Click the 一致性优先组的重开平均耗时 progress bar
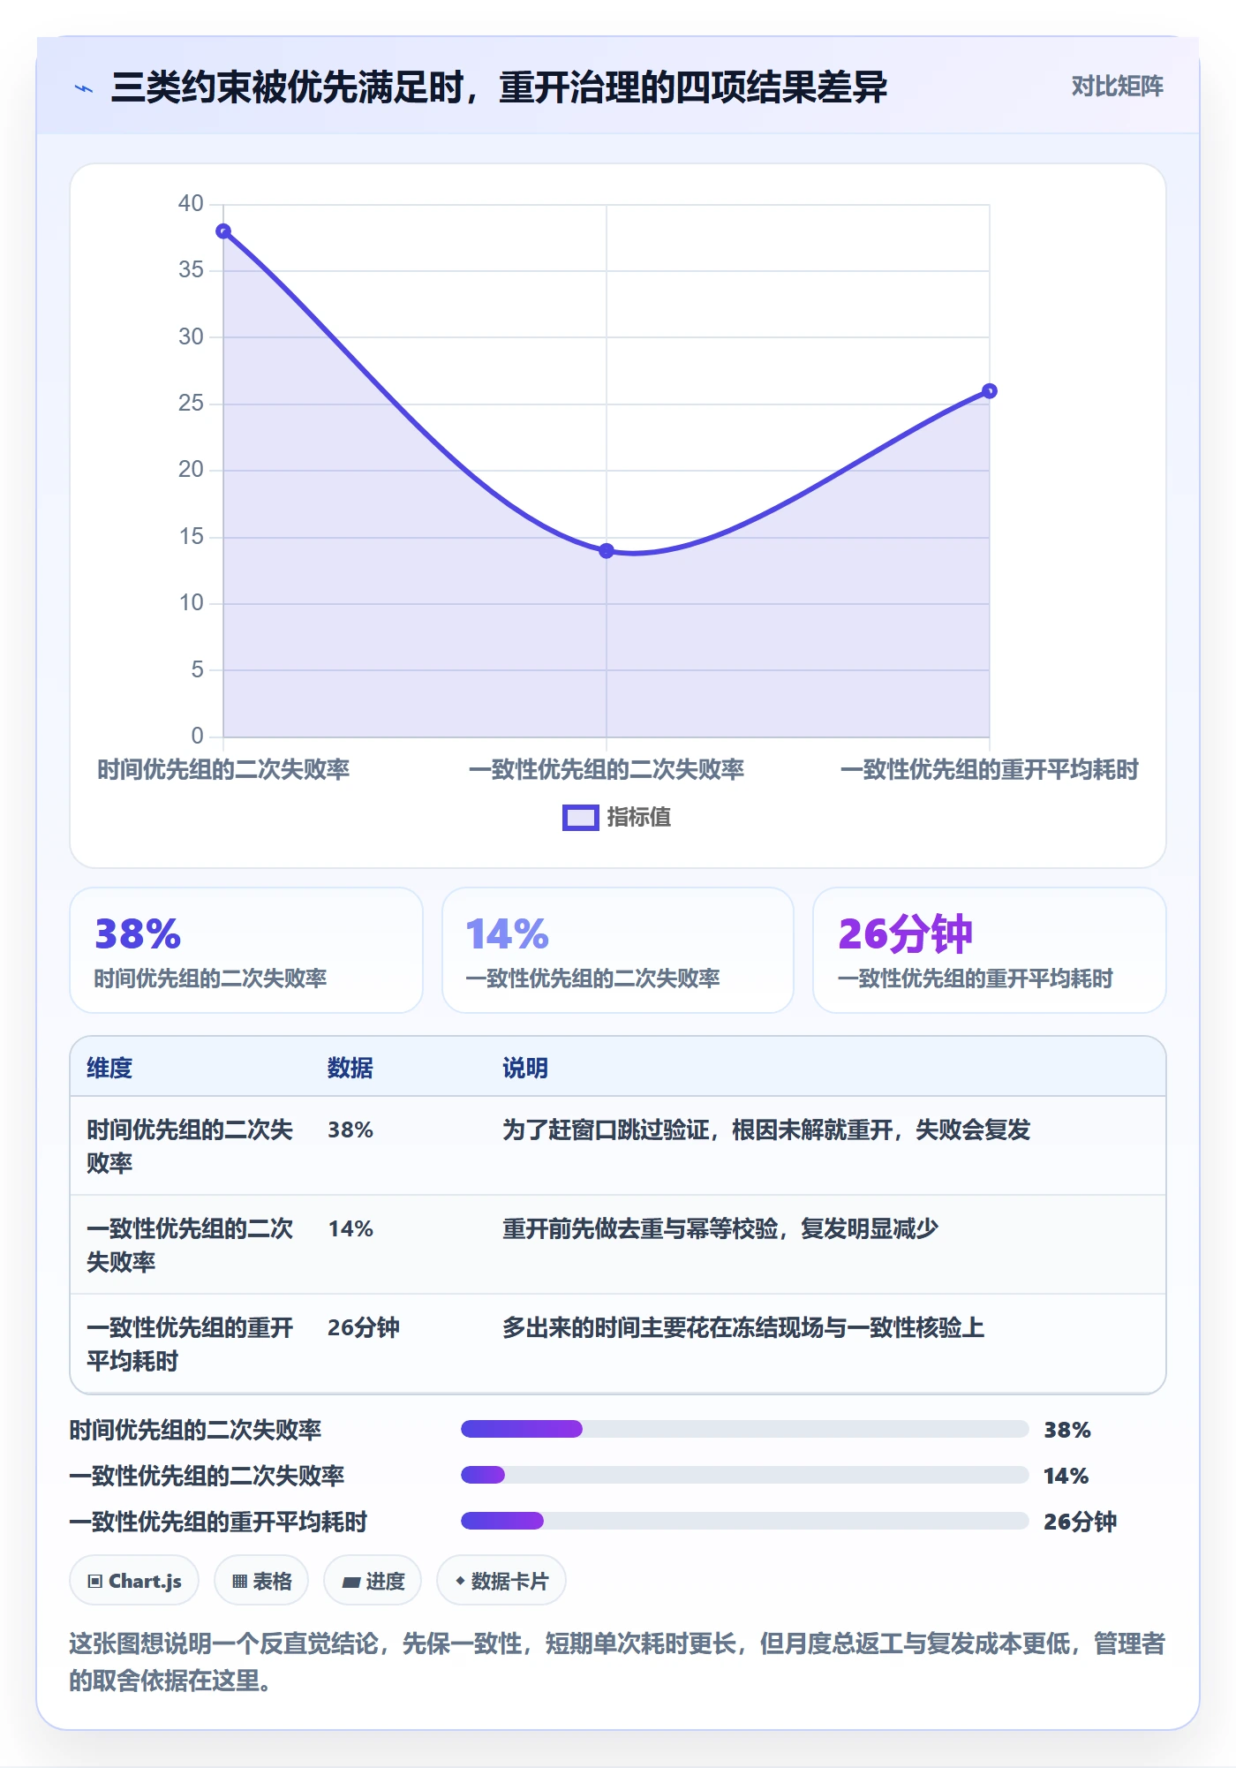This screenshot has width=1236, height=1768. (x=745, y=1521)
